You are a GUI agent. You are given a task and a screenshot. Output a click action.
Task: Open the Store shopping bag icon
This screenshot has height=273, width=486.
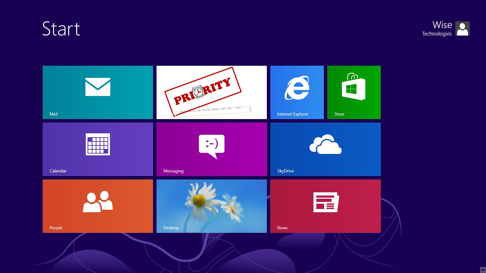(x=354, y=87)
